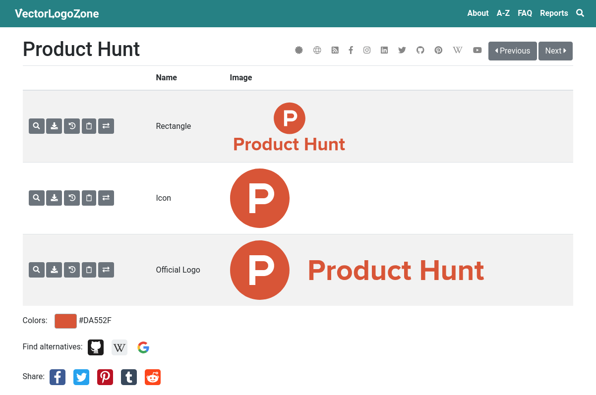Open the Reports menu item
This screenshot has height=395, width=596.
pyautogui.click(x=554, y=13)
